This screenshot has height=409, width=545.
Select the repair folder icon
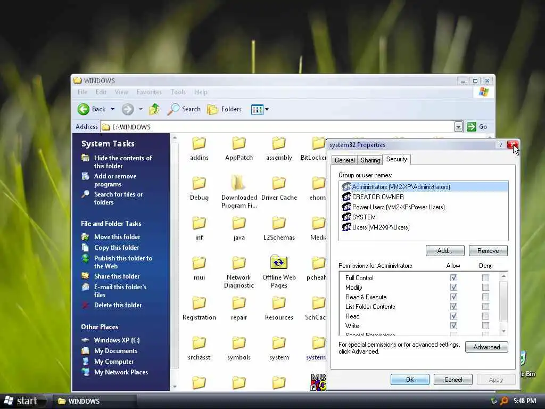(239, 303)
